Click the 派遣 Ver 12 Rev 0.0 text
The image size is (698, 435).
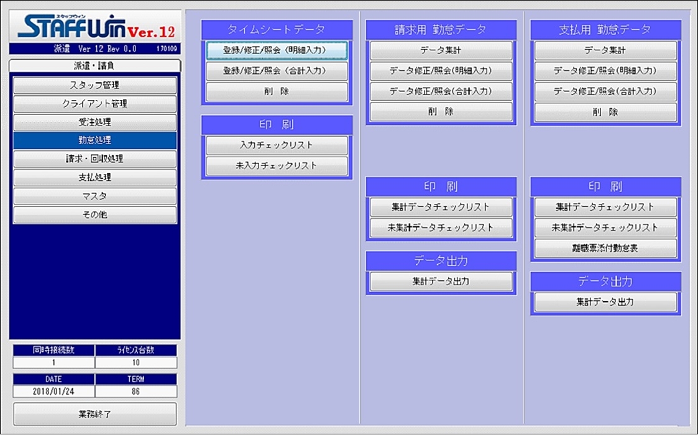pos(95,49)
